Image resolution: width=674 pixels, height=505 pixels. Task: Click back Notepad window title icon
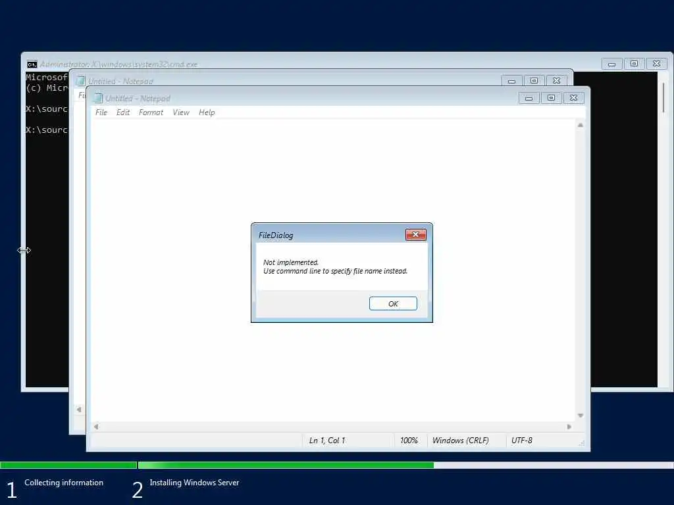click(x=80, y=81)
